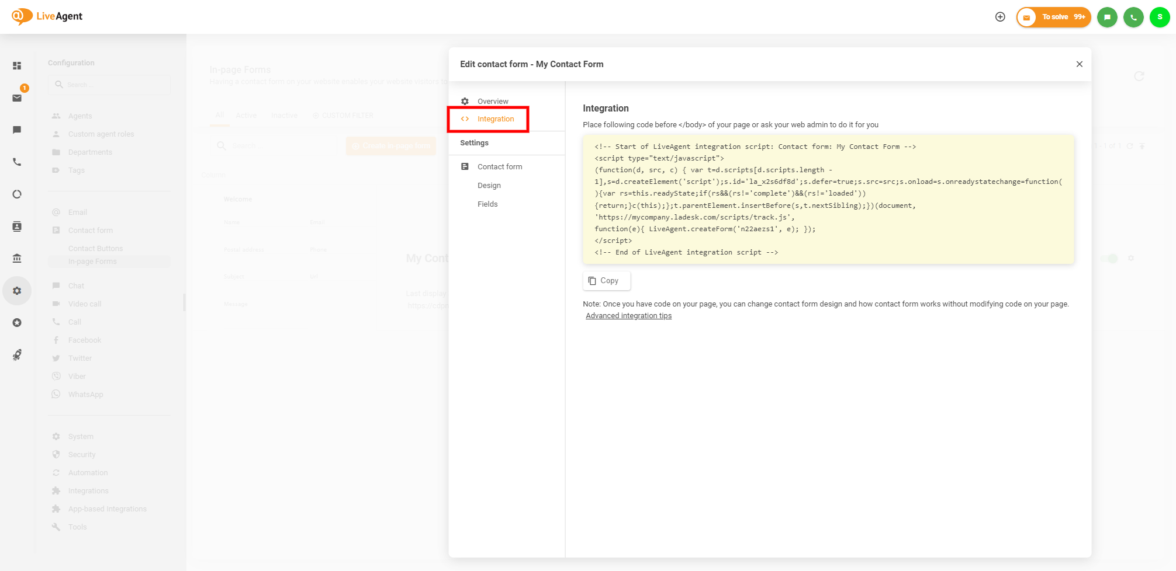This screenshot has width=1176, height=571.
Task: Open the Tickets mail icon in sidebar
Action: pyautogui.click(x=17, y=98)
